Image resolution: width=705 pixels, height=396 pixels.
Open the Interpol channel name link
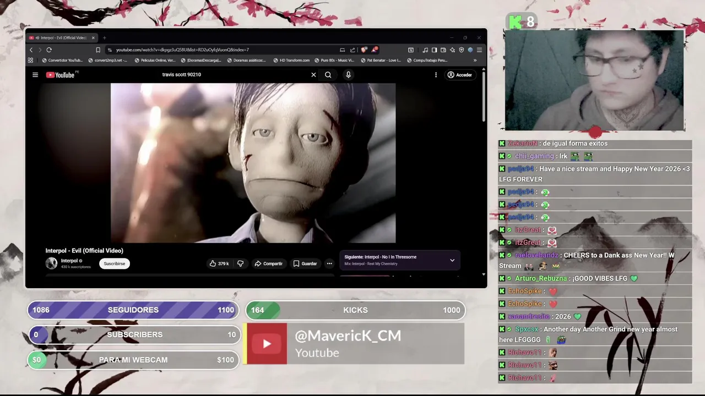coord(69,261)
